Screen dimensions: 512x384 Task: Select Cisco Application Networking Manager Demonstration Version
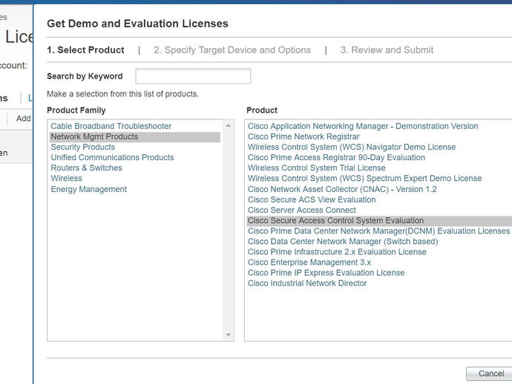[x=363, y=126]
